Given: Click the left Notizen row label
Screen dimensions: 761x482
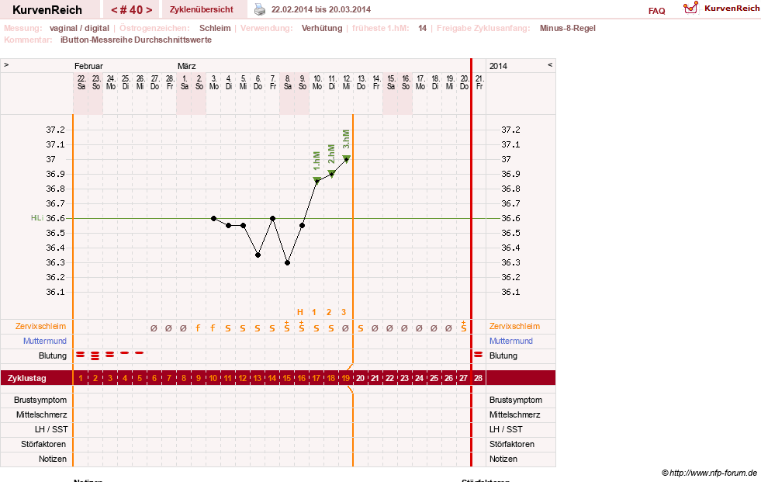Looking at the screenshot, I should (x=53, y=459).
